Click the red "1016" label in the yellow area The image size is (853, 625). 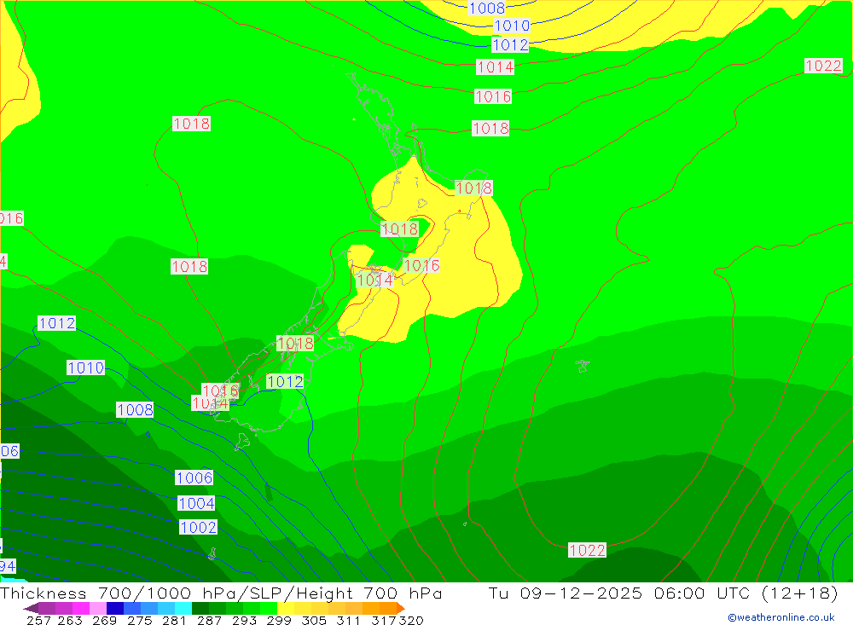(x=421, y=265)
